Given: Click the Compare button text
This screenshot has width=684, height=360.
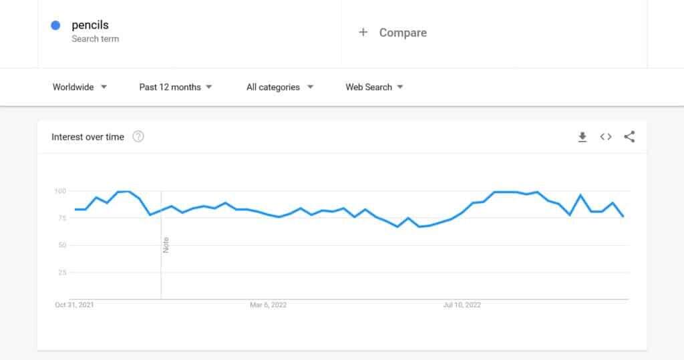Looking at the screenshot, I should (403, 33).
